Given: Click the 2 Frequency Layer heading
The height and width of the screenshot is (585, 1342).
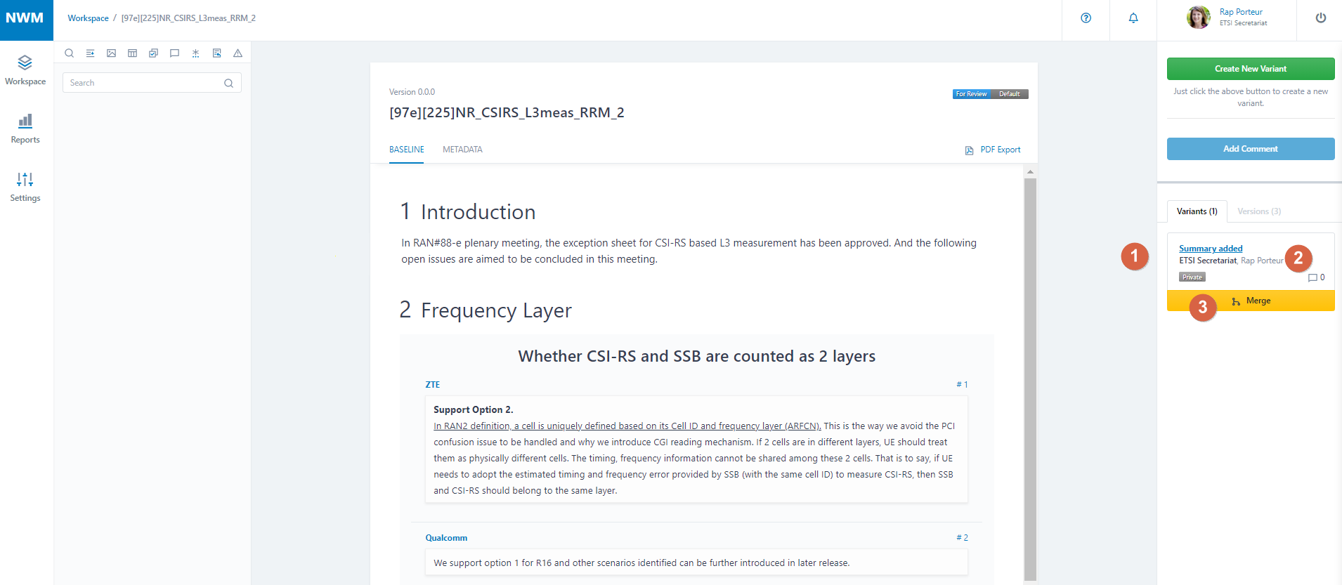Looking at the screenshot, I should click(486, 310).
